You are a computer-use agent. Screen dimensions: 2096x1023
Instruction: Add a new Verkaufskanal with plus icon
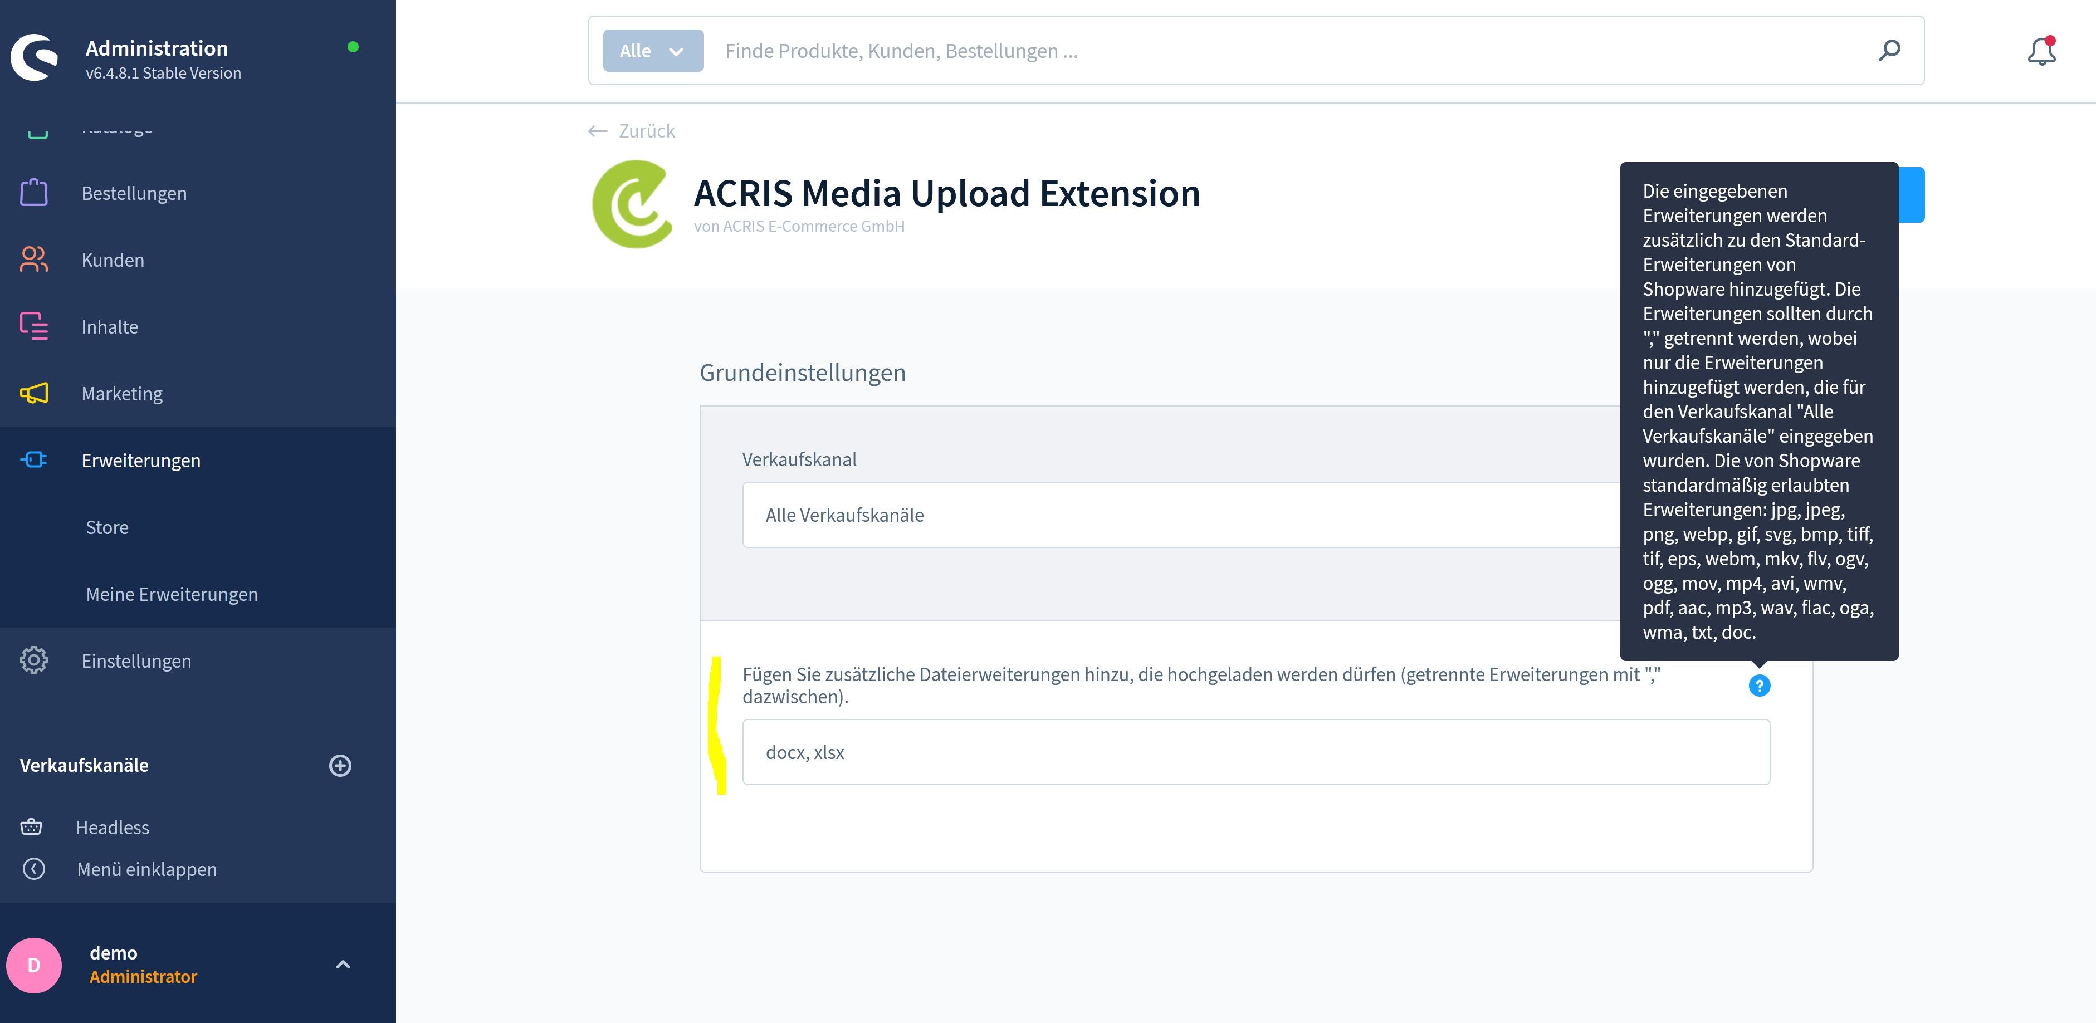[x=340, y=765]
